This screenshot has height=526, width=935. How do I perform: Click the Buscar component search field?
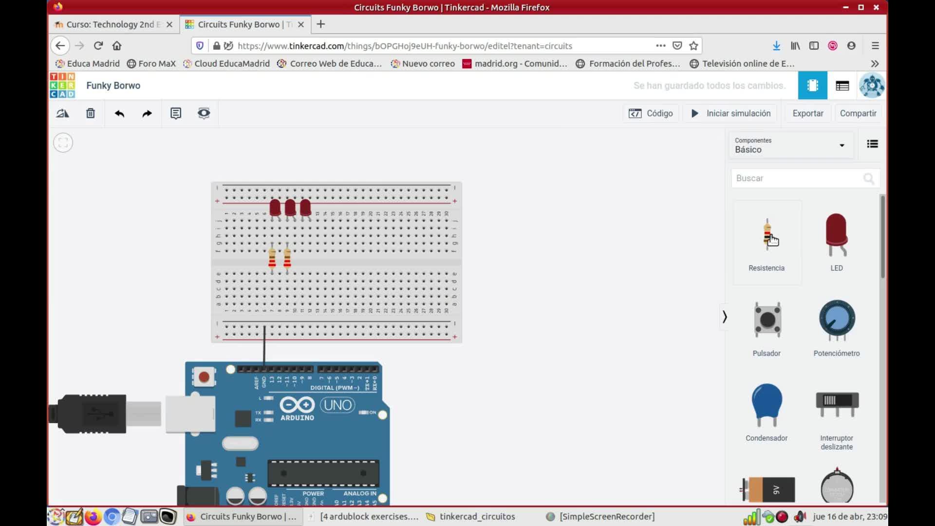[x=798, y=178]
